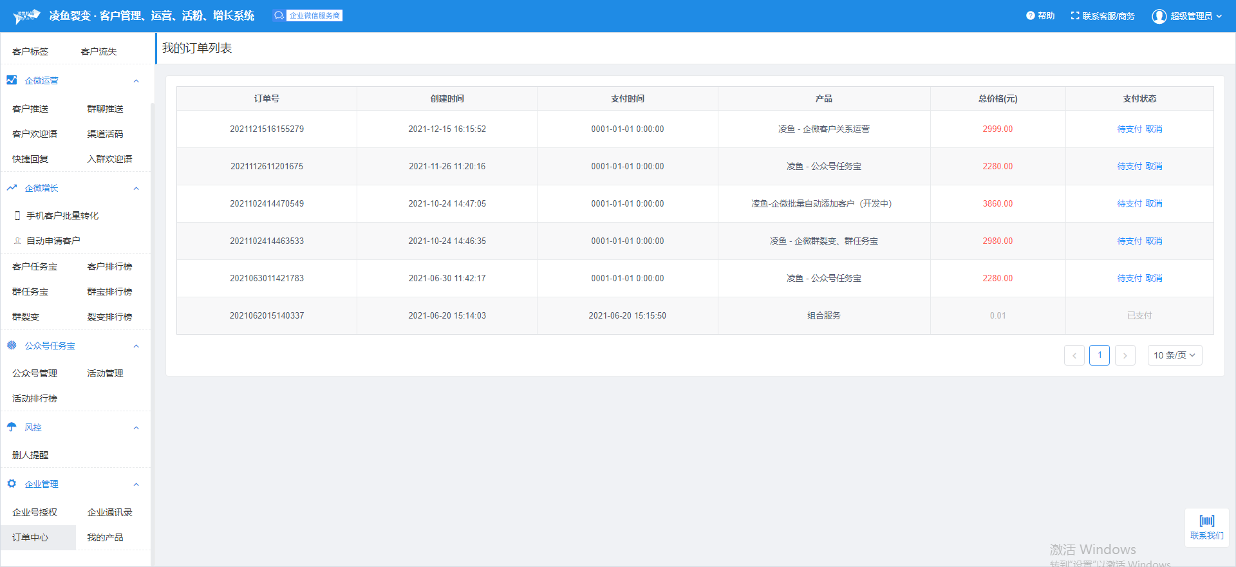This screenshot has width=1236, height=567.
Task: Click the 超级管理员 user avatar icon
Action: (1159, 16)
